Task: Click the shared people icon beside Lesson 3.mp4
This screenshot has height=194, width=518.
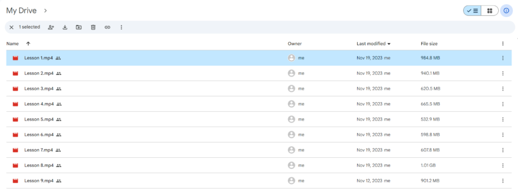Action: [x=59, y=89]
